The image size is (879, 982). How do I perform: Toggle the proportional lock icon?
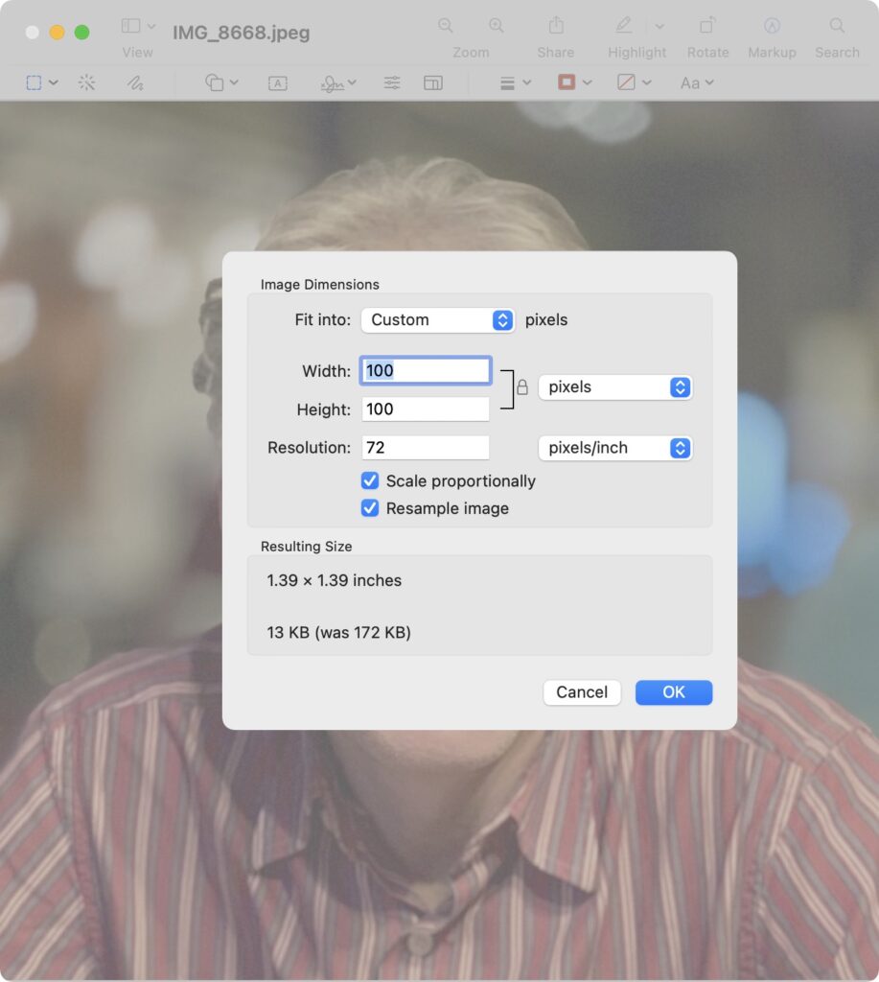(x=522, y=387)
